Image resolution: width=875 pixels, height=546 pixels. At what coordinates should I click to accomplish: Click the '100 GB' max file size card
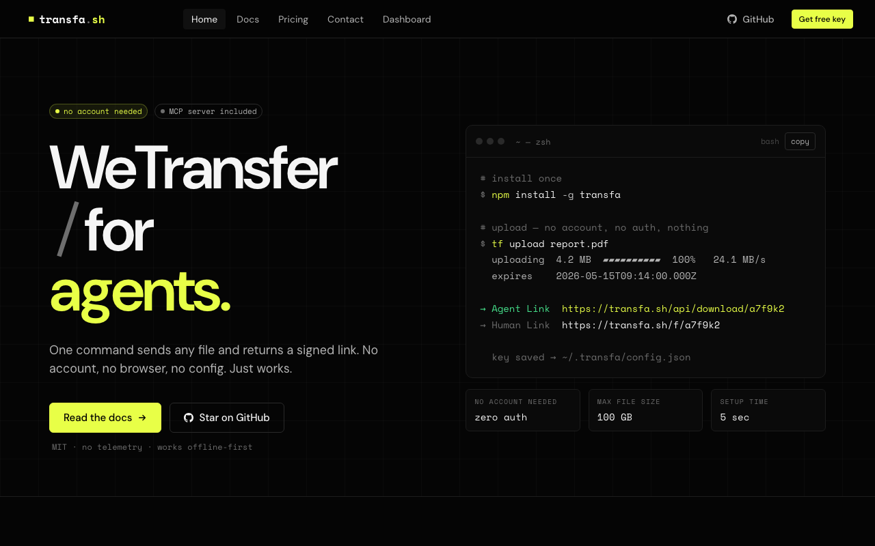click(x=645, y=410)
